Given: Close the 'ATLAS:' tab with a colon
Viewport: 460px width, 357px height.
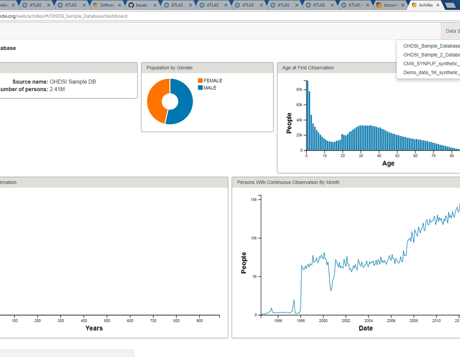Looking at the screenshot, I should coord(367,5).
